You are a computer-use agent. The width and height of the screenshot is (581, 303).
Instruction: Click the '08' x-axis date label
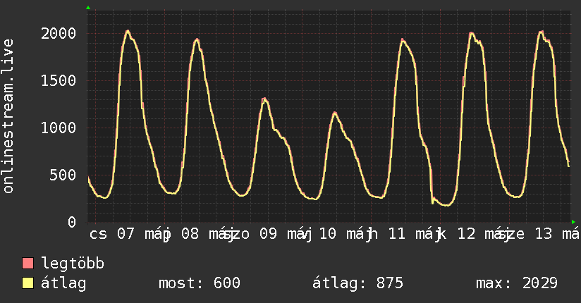pyautogui.click(x=190, y=234)
